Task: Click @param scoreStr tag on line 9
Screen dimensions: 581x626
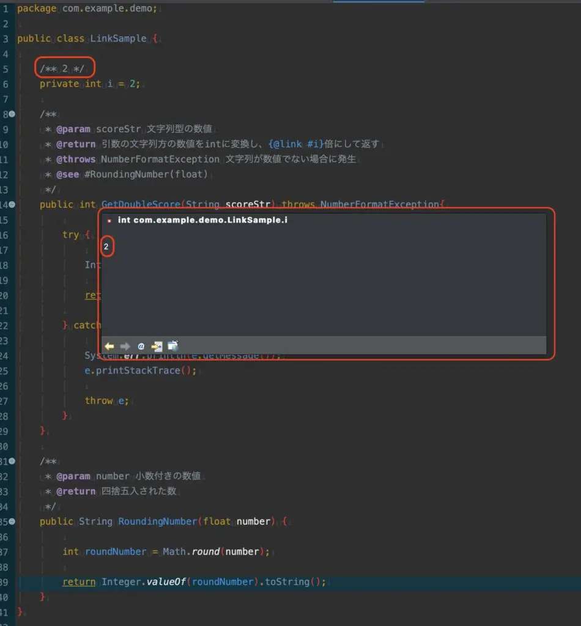Action: pos(98,129)
